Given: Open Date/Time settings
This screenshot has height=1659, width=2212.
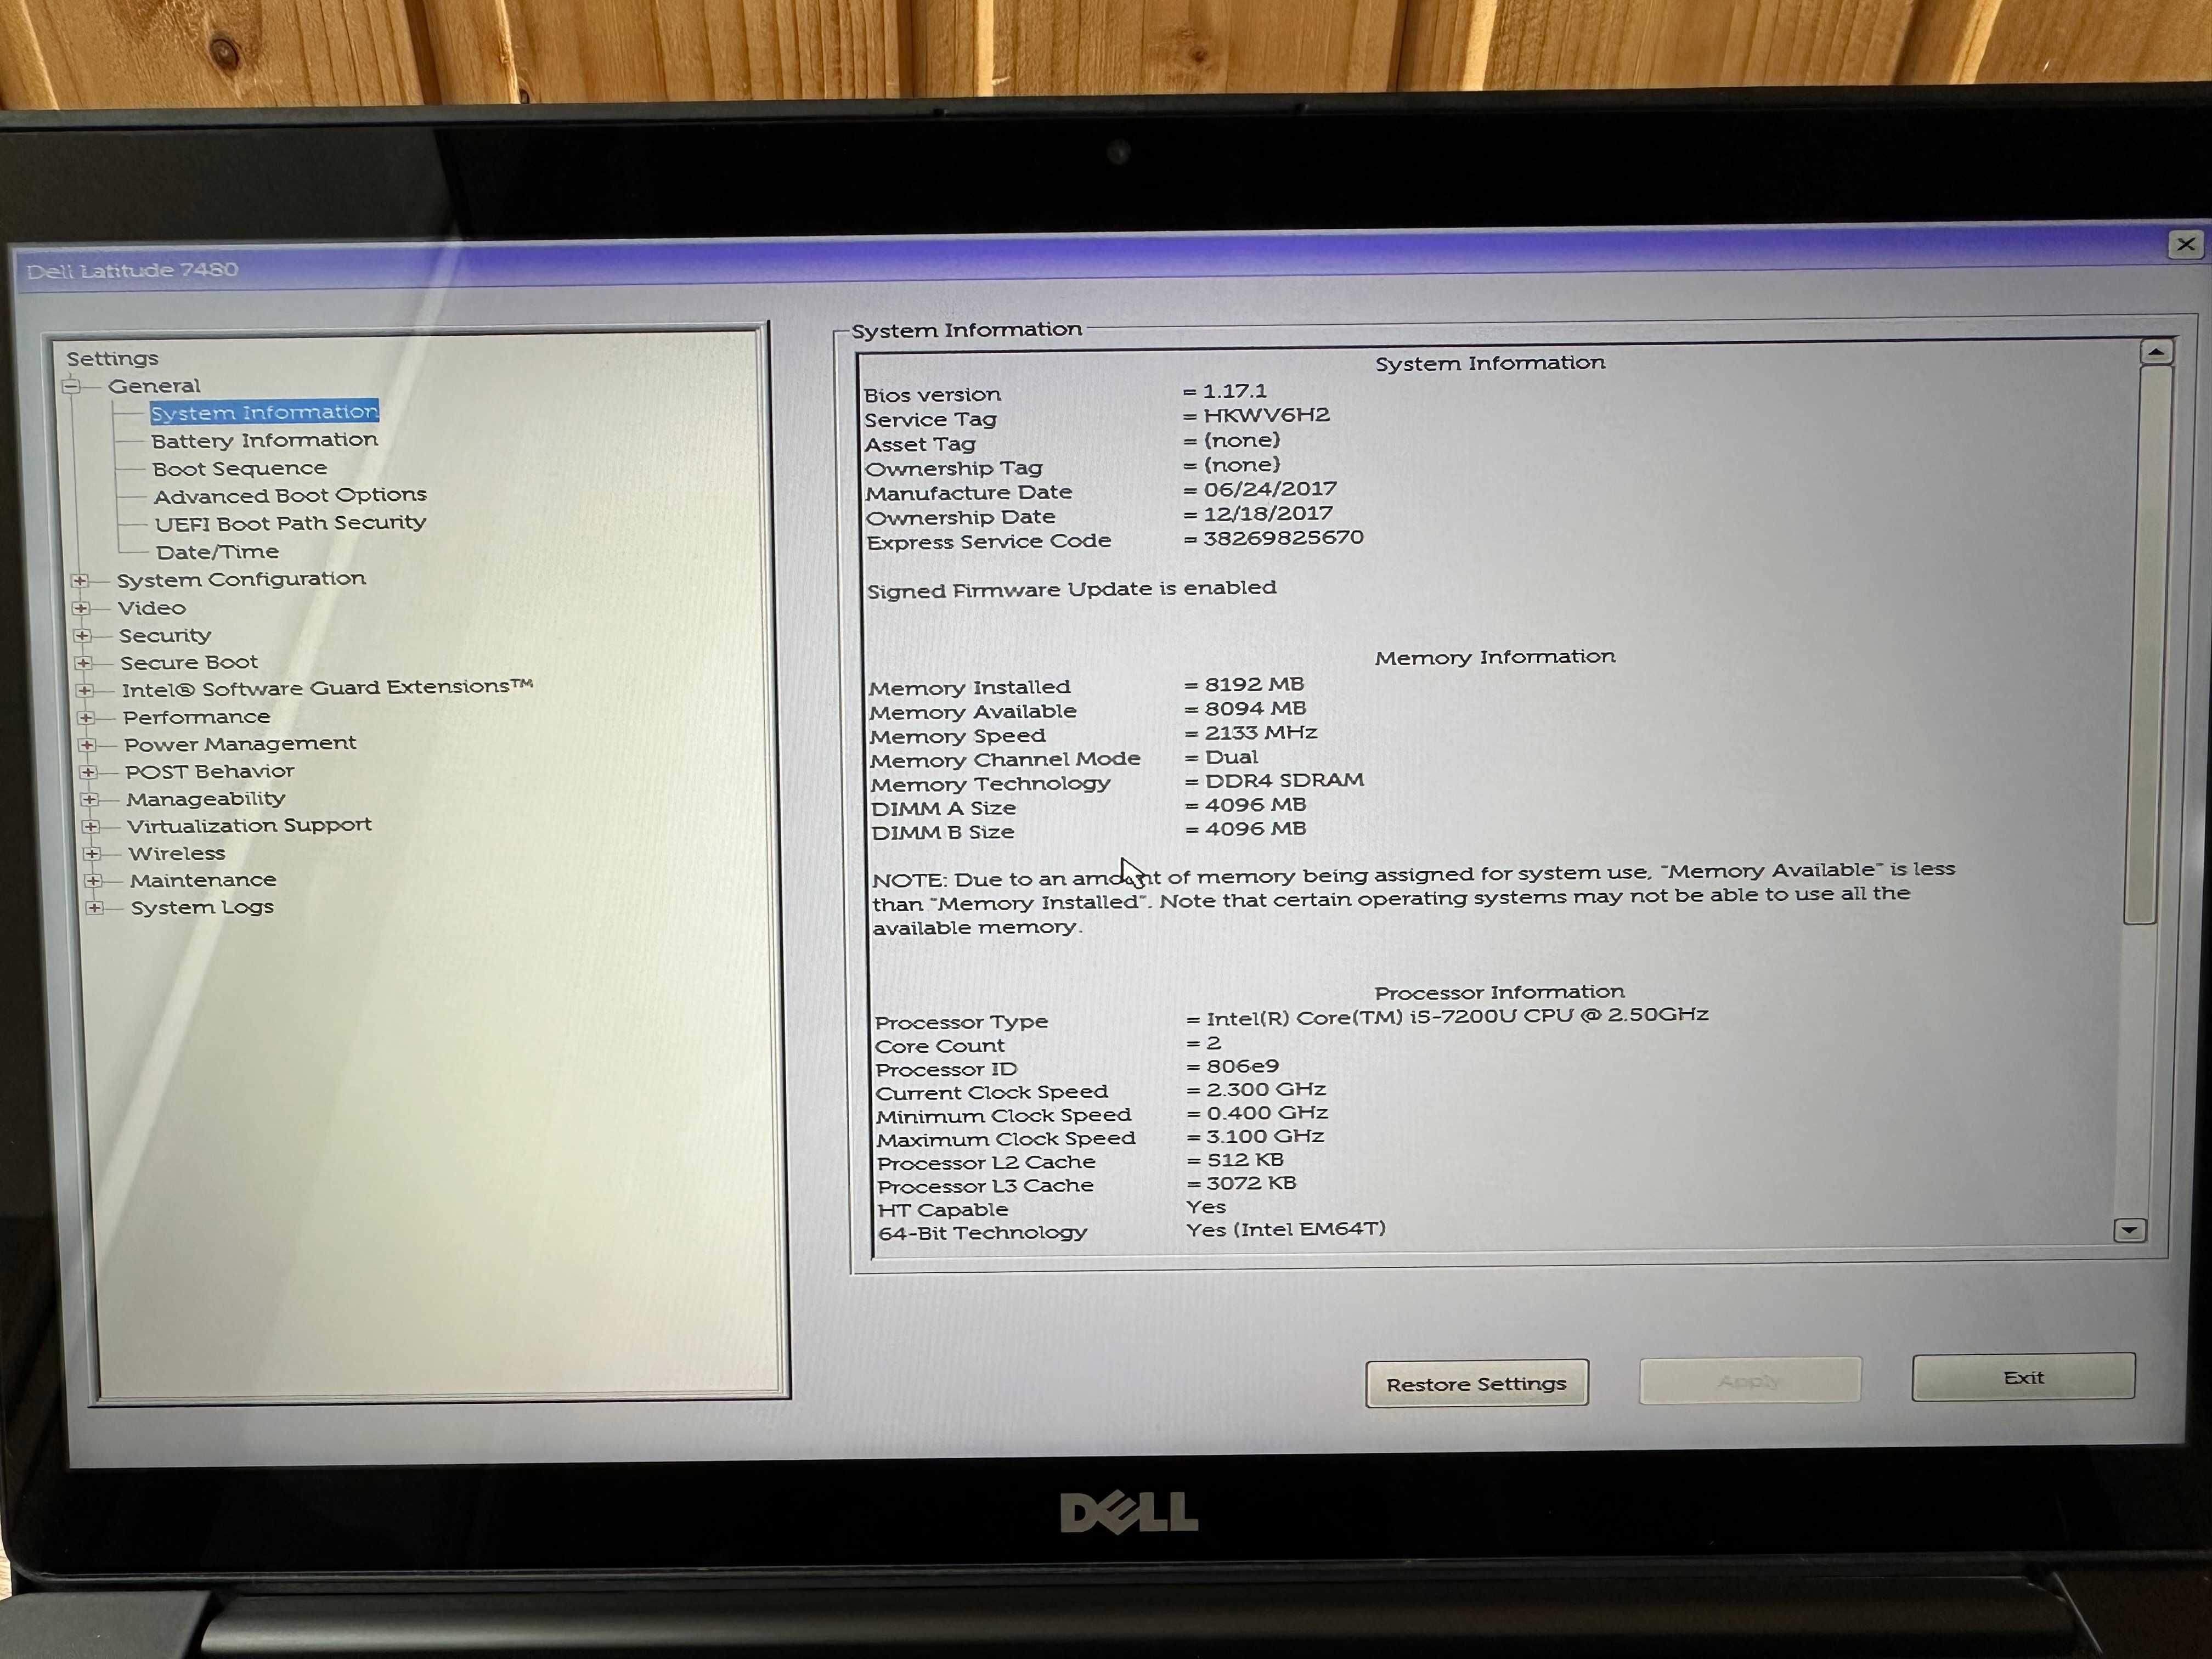Looking at the screenshot, I should point(217,552).
